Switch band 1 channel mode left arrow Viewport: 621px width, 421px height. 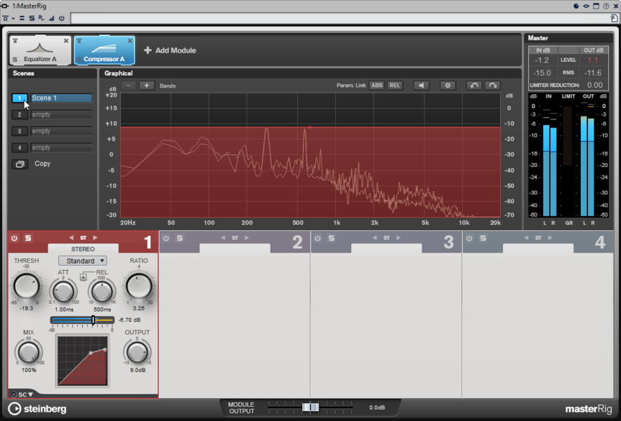71,238
